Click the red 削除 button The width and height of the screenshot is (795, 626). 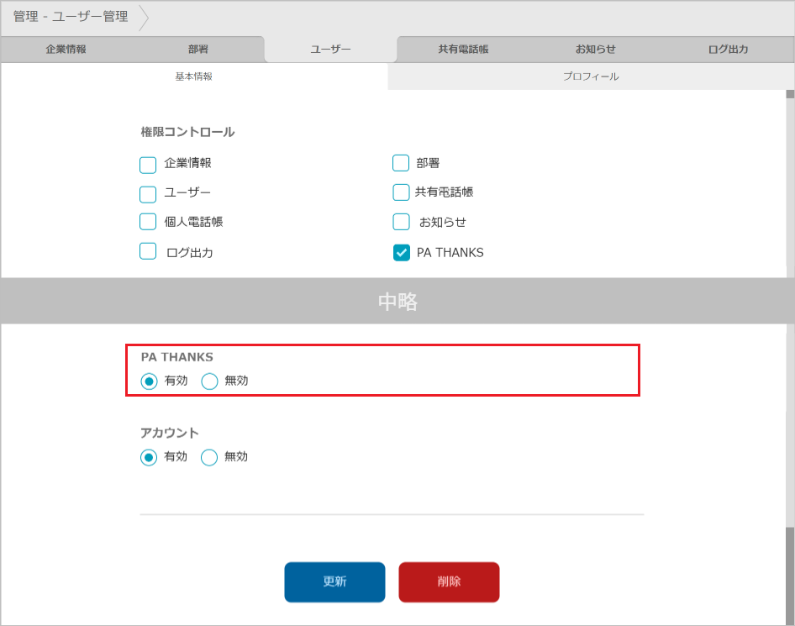tap(449, 582)
